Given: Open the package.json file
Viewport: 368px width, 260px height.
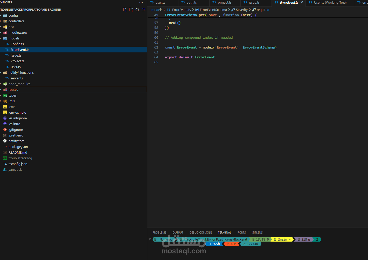Looking at the screenshot, I should tap(73, 147).
